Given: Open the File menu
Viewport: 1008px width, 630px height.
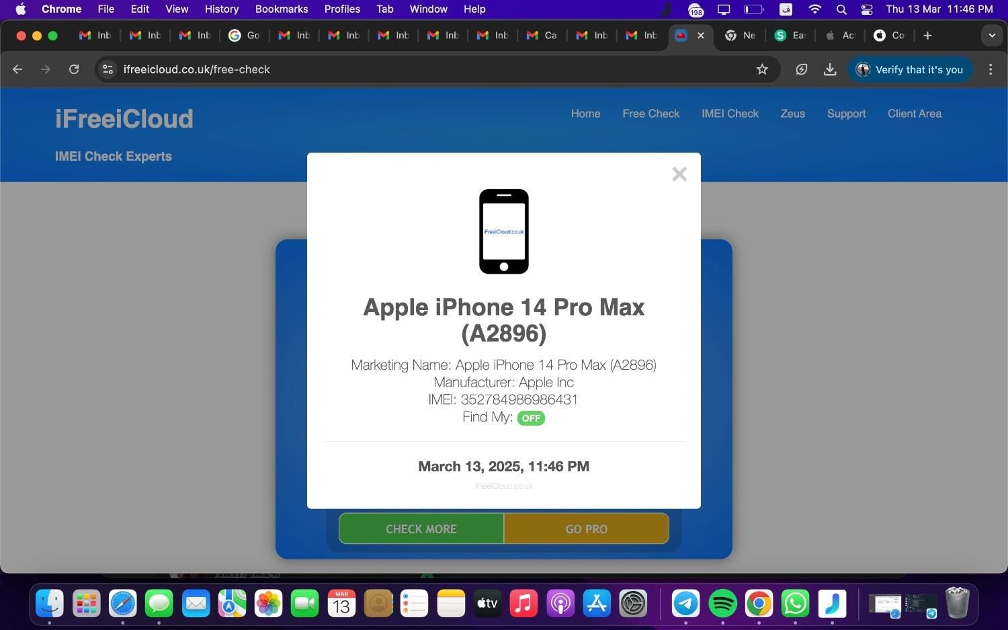Looking at the screenshot, I should tap(106, 9).
